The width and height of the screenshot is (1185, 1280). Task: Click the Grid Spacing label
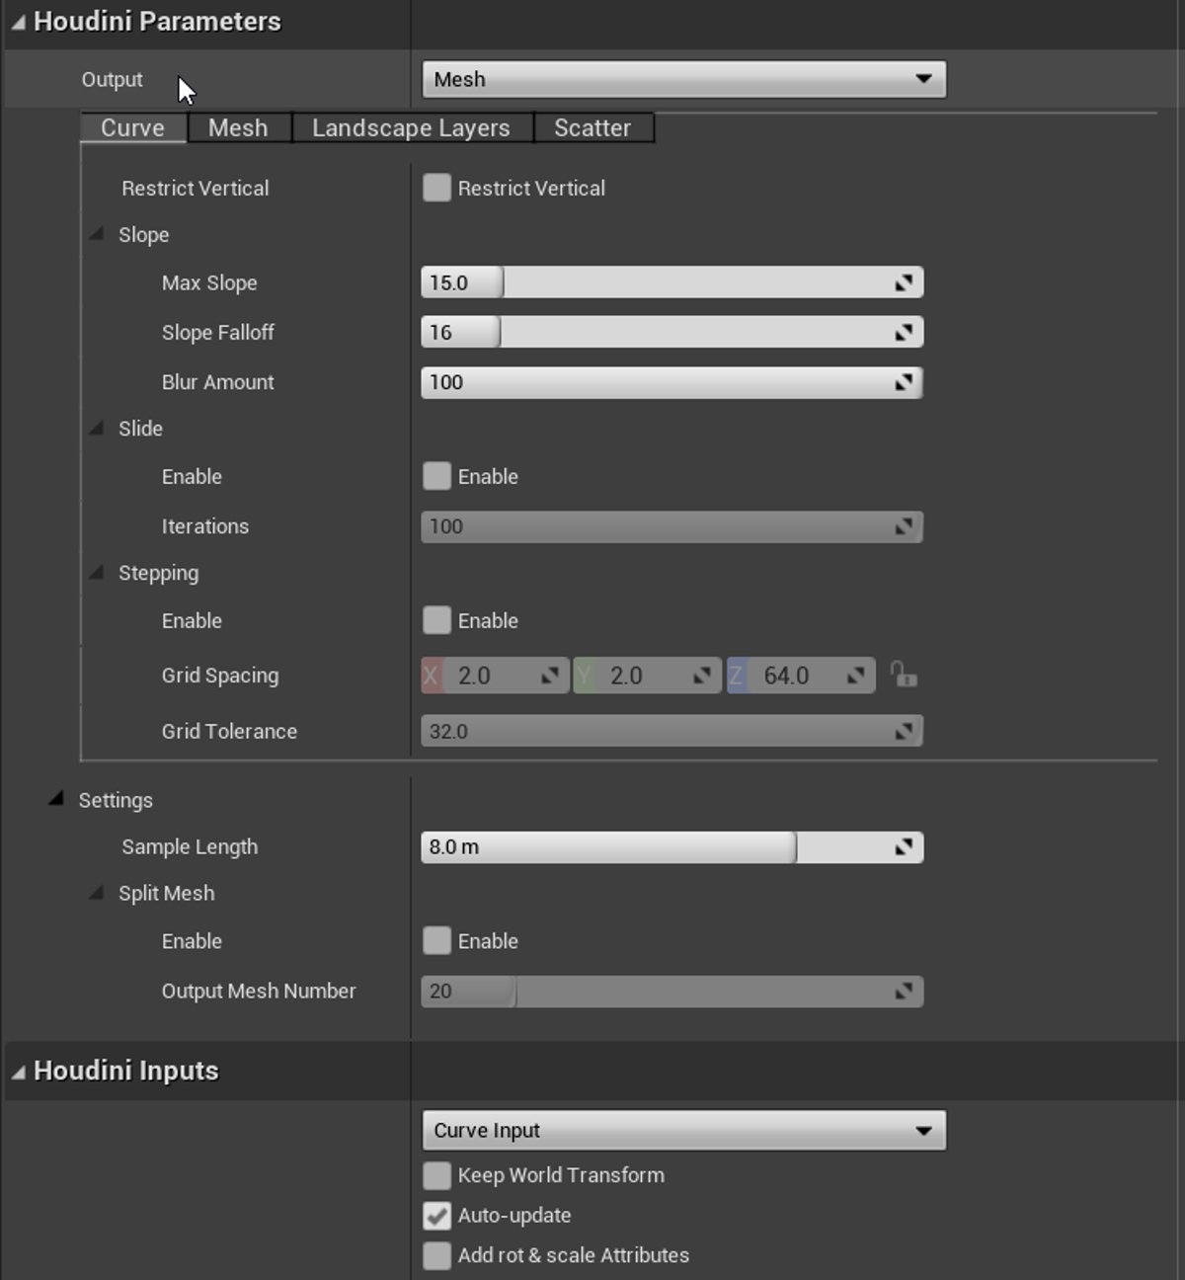click(220, 676)
